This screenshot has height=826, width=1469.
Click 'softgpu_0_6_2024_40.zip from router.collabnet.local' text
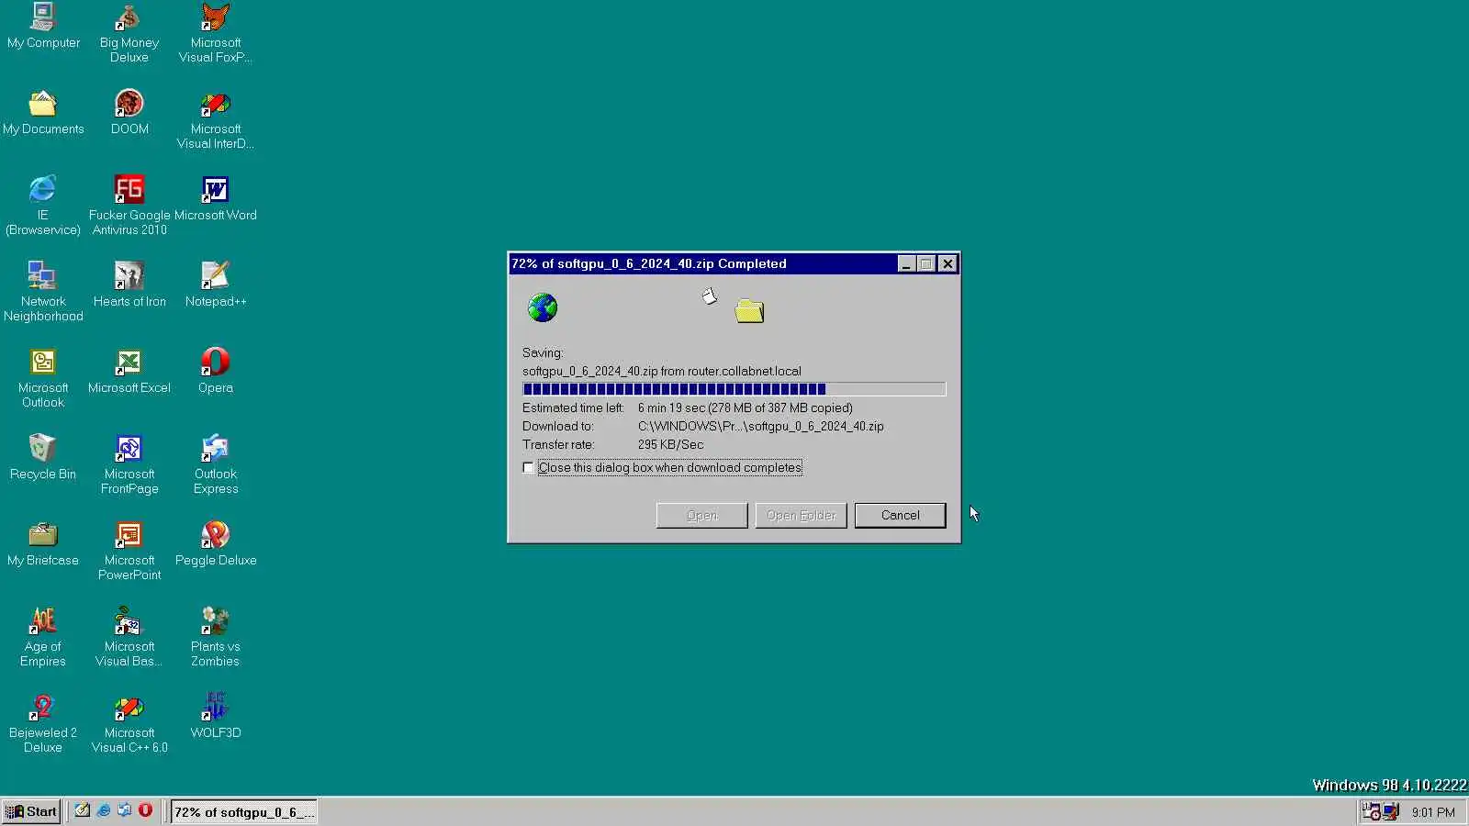(661, 371)
